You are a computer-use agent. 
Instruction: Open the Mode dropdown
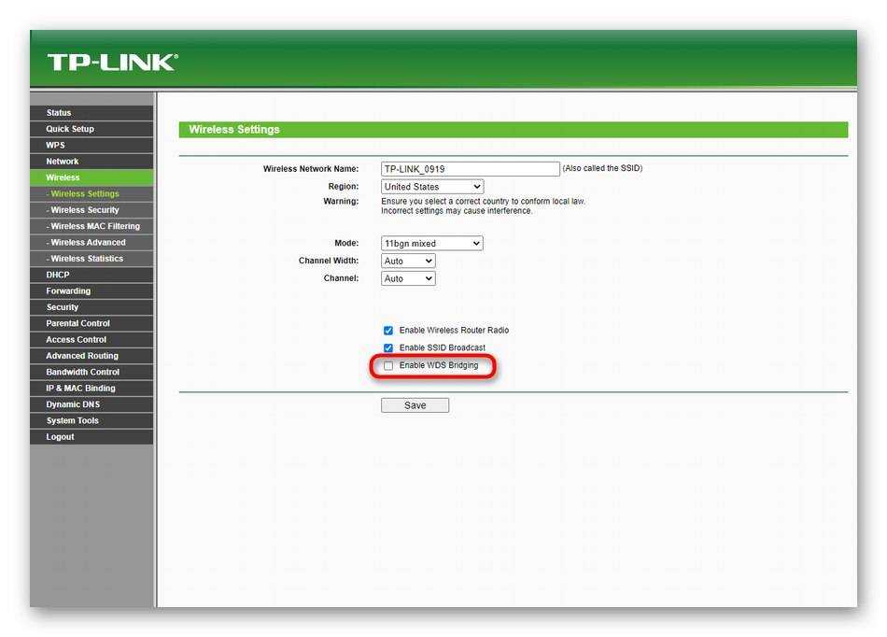click(432, 243)
